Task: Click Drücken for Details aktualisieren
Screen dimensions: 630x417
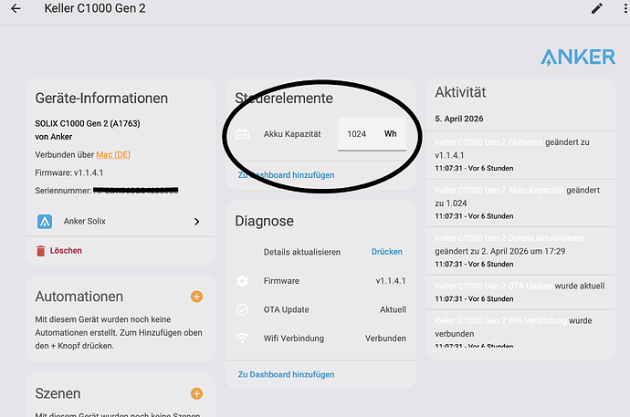Action: pos(386,252)
